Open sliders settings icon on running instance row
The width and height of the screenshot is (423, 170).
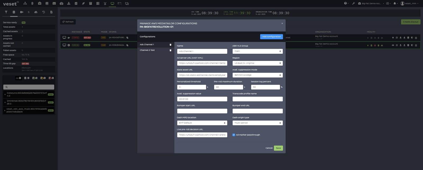click(x=397, y=45)
